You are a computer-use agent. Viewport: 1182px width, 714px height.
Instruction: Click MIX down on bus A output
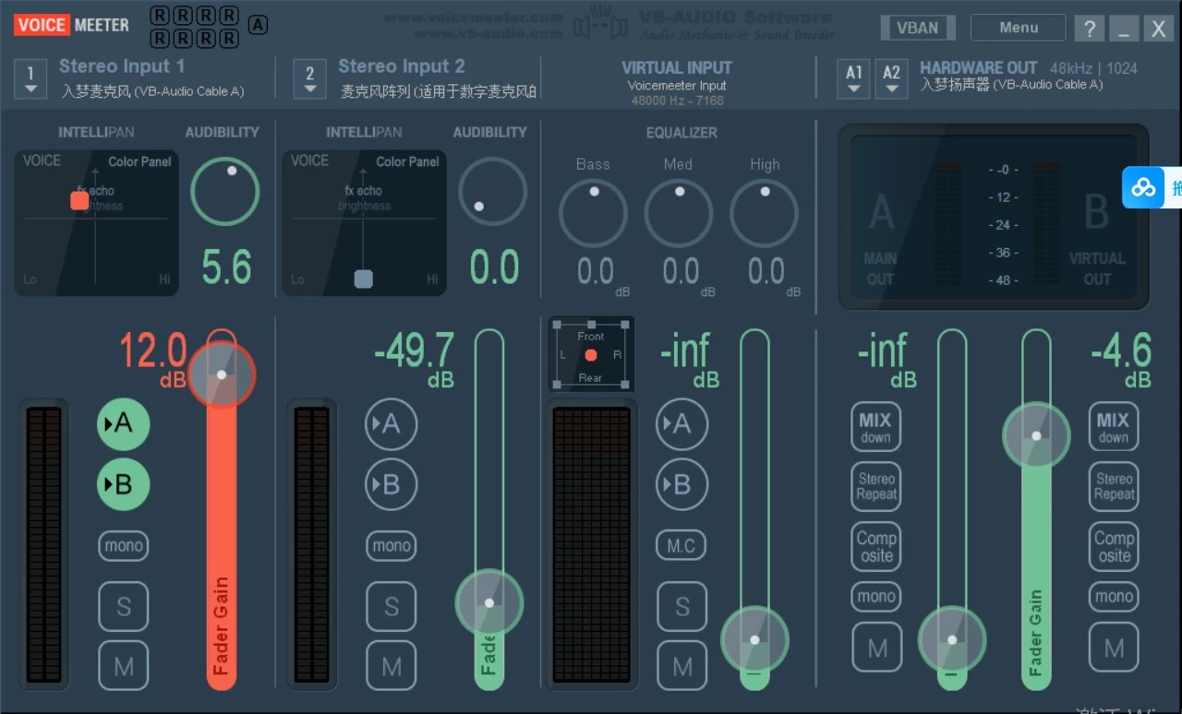[x=875, y=427]
